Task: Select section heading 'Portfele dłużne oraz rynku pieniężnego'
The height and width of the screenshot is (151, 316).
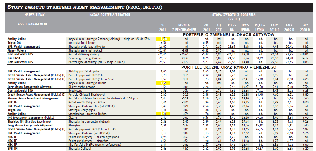Action: click(x=229, y=67)
